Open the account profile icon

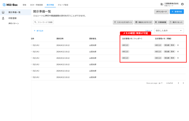coord(182,4)
